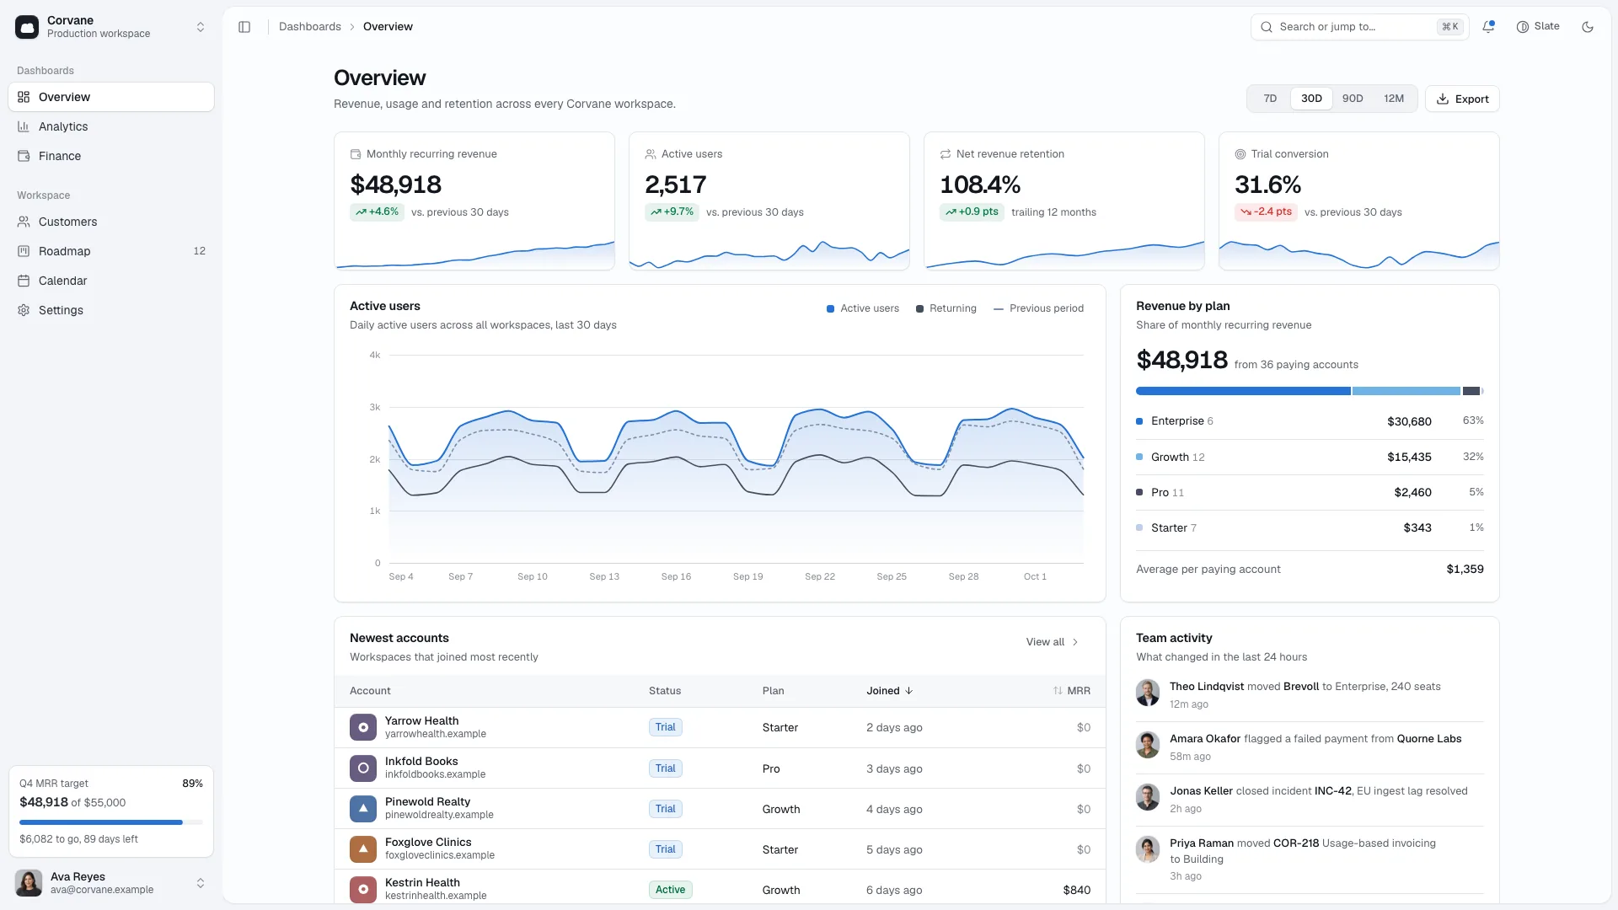The image size is (1618, 910).
Task: Open Amara Okafor's avatar
Action: pos(1148,745)
